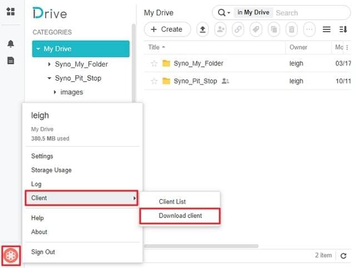Image resolution: width=356 pixels, height=268 pixels.
Task: Click the sidebar vertical scrollbar
Action: 133,63
